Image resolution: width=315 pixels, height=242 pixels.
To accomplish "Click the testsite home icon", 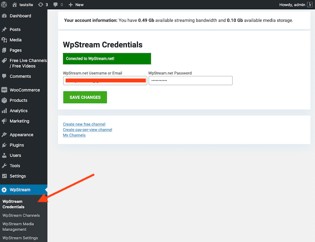I will point(15,5).
